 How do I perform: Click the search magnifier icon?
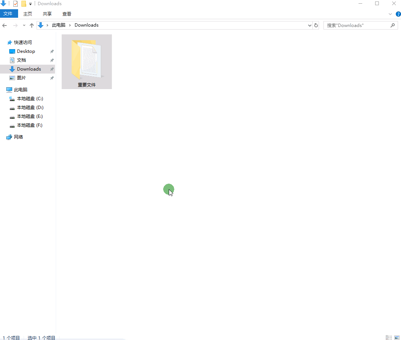point(393,25)
